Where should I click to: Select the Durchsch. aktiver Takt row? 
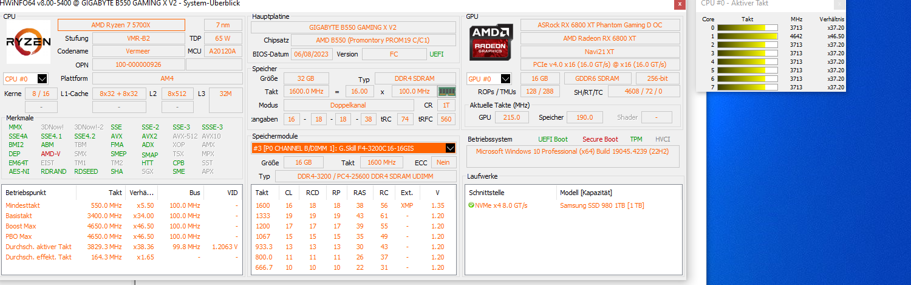[121, 247]
